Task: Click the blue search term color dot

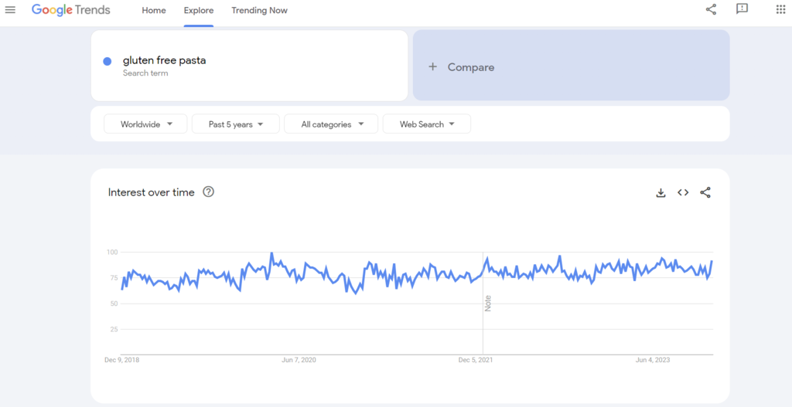Action: click(x=108, y=62)
